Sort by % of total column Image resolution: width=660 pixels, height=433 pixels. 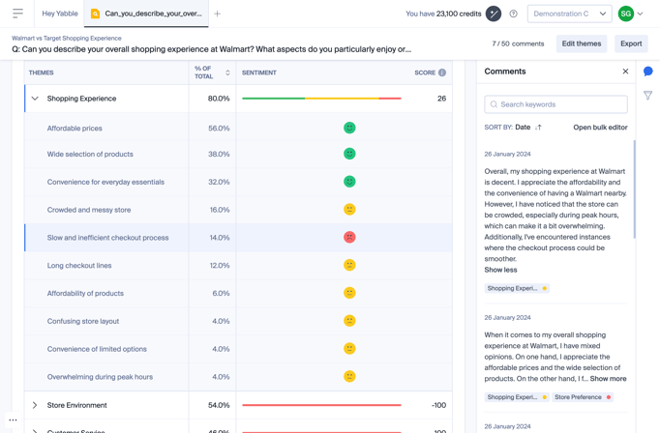point(227,72)
